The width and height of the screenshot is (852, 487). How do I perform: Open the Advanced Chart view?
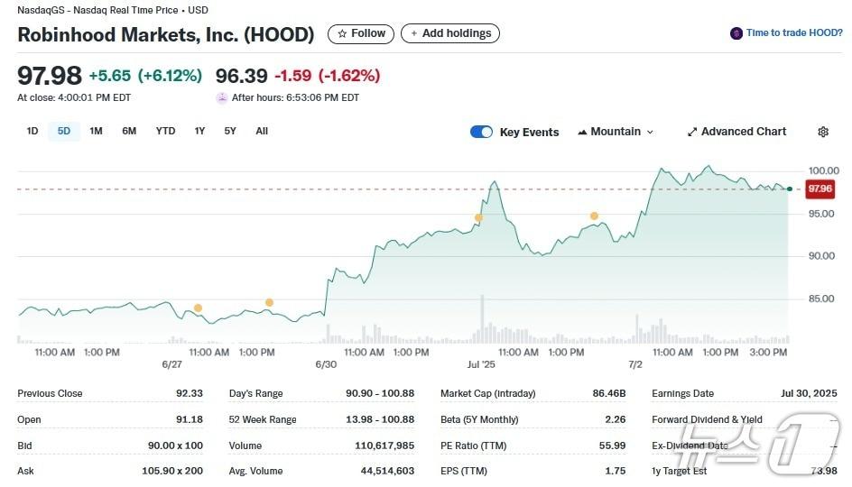click(x=736, y=132)
